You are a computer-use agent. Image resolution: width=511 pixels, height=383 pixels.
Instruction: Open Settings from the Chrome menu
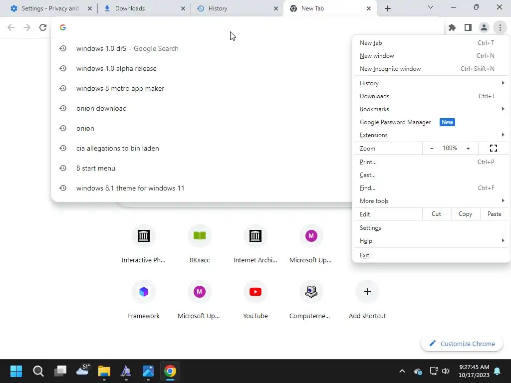coord(432,228)
